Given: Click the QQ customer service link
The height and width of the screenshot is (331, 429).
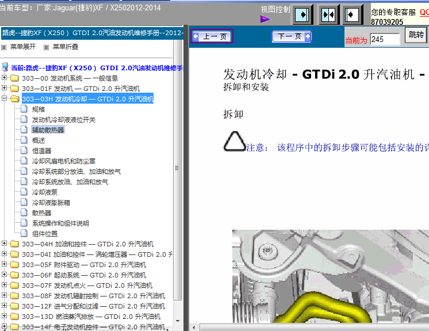Looking at the screenshot, I should 424,12.
